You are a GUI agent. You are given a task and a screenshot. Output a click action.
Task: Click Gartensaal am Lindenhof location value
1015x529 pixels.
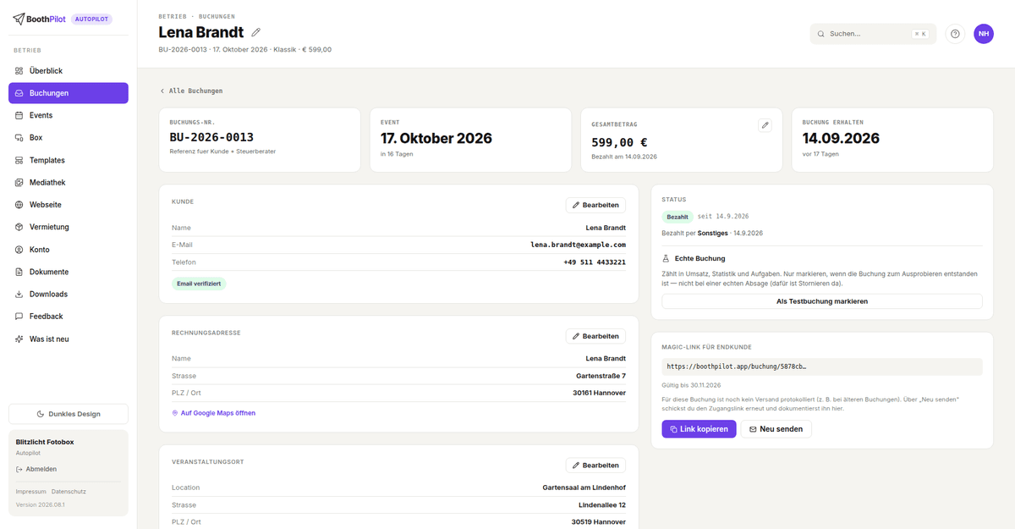point(584,488)
